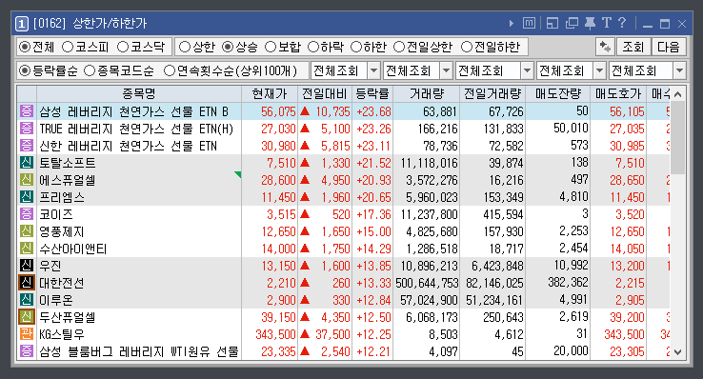Click the window number 1 icon in title bar
The image size is (703, 379).
pyautogui.click(x=22, y=23)
